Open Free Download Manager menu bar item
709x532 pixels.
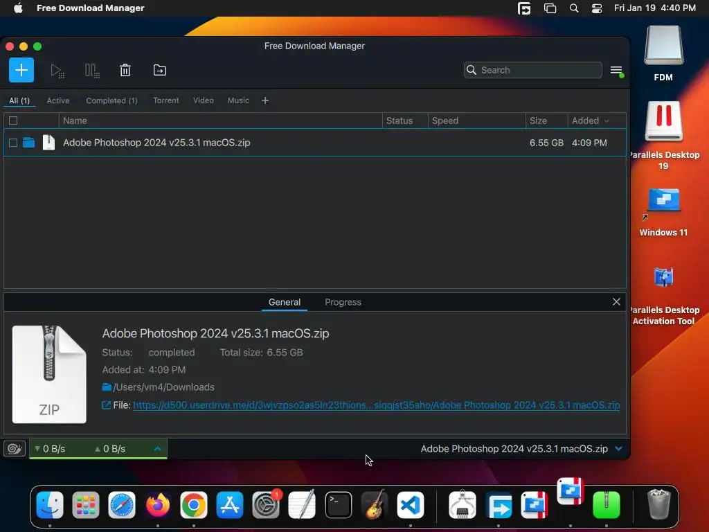click(91, 8)
